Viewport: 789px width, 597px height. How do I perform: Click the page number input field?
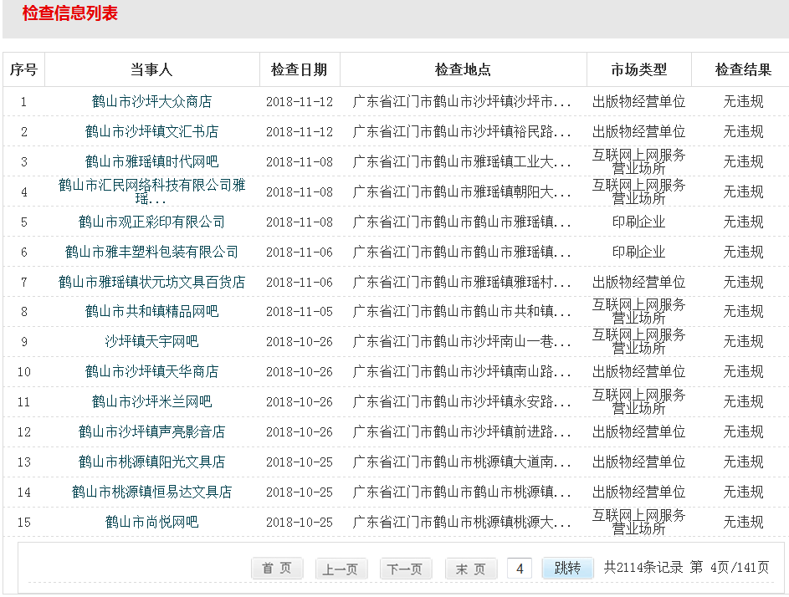519,569
